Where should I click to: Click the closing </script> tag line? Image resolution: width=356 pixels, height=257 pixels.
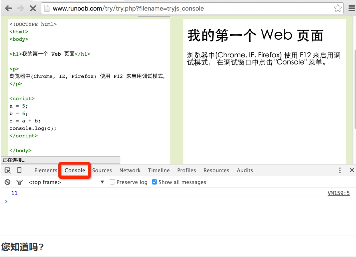(x=23, y=136)
